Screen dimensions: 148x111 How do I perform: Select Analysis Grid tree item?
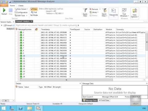pos(10,29)
